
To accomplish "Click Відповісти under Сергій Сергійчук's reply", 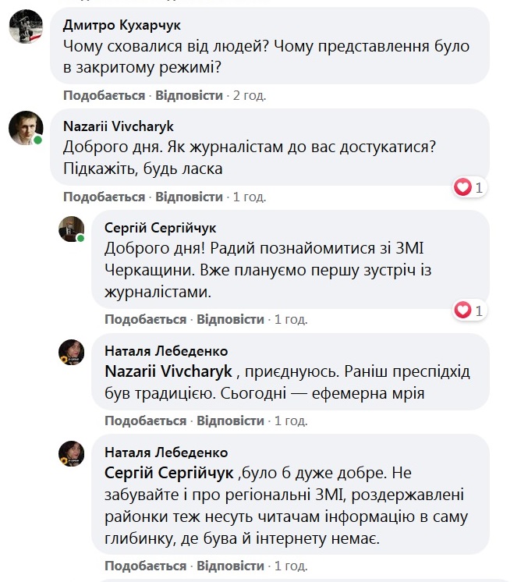I will 230,319.
